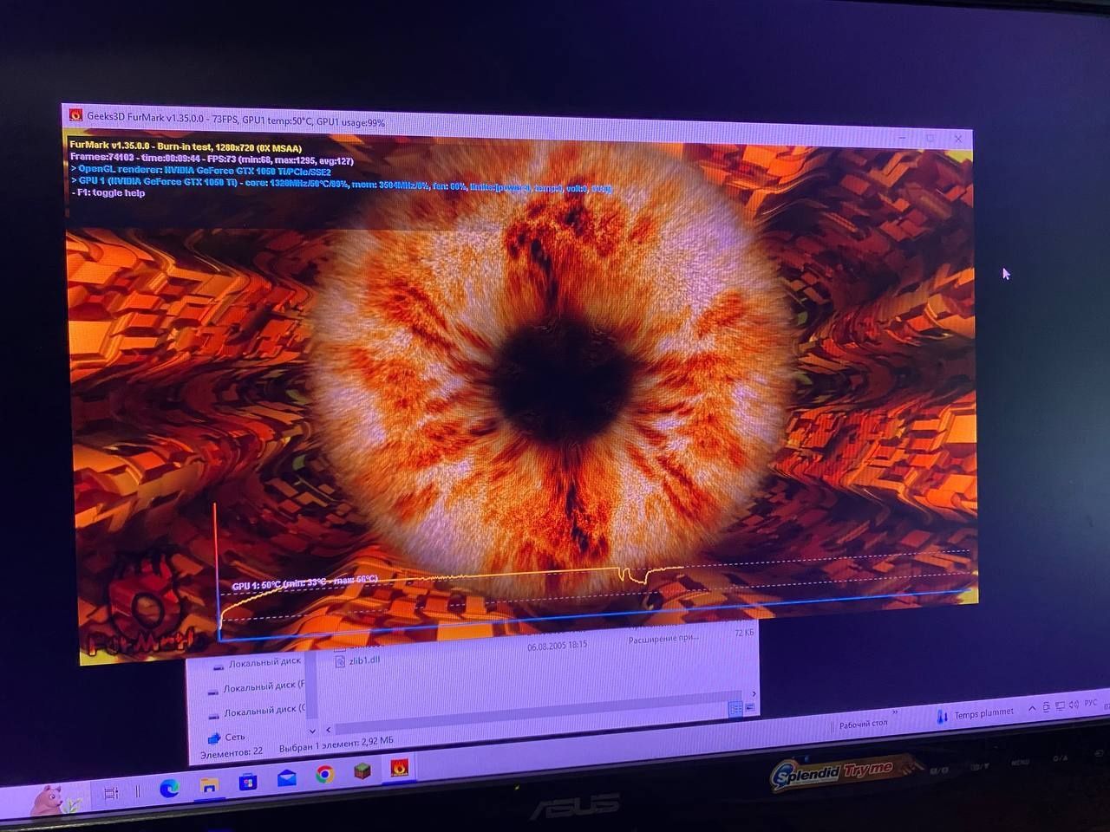Click the Explorer nav pane down arrow
Screen dimensions: 1110x832
(313, 731)
